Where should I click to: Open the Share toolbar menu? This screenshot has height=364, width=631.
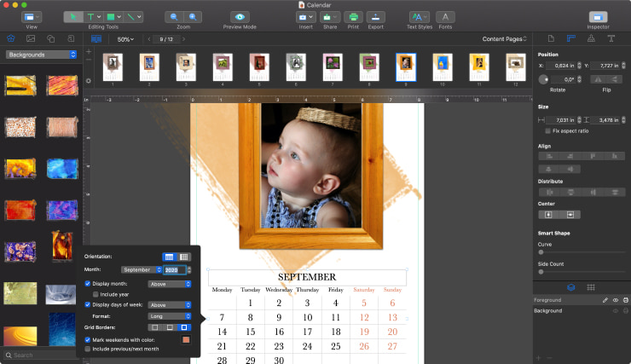(x=330, y=17)
